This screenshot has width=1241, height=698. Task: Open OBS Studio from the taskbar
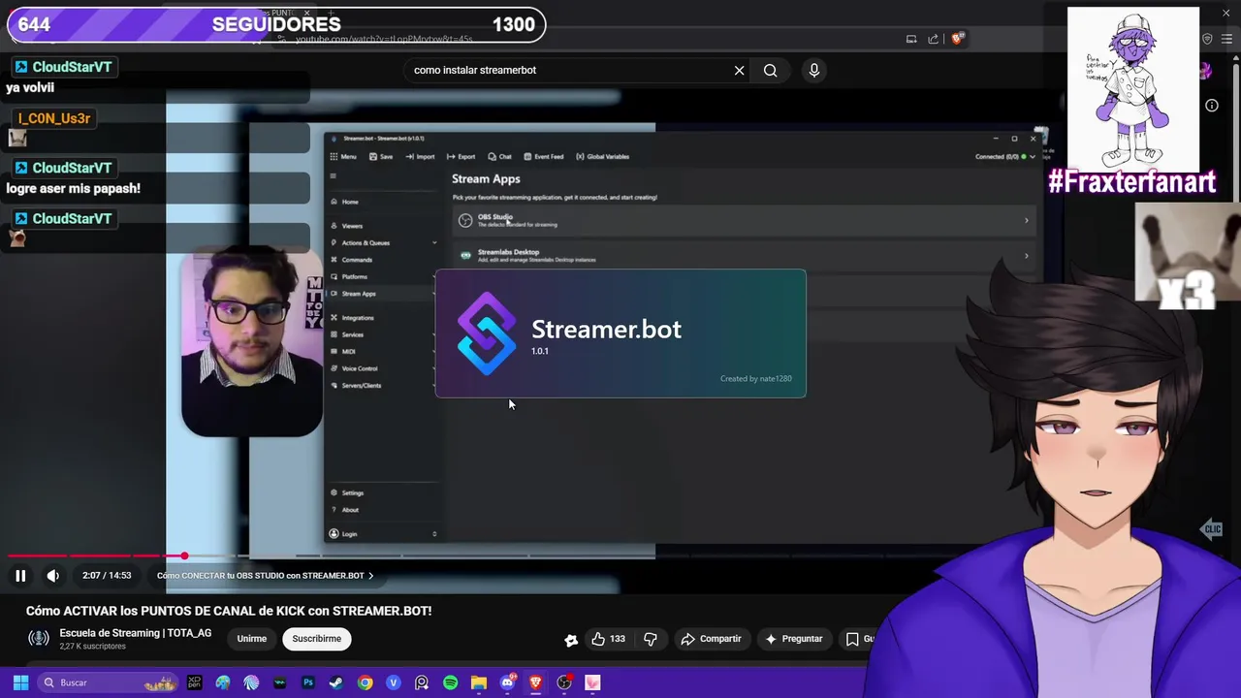point(564,682)
